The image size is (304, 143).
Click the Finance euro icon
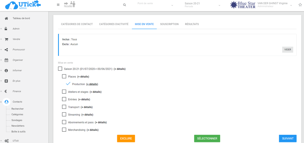[6, 91]
